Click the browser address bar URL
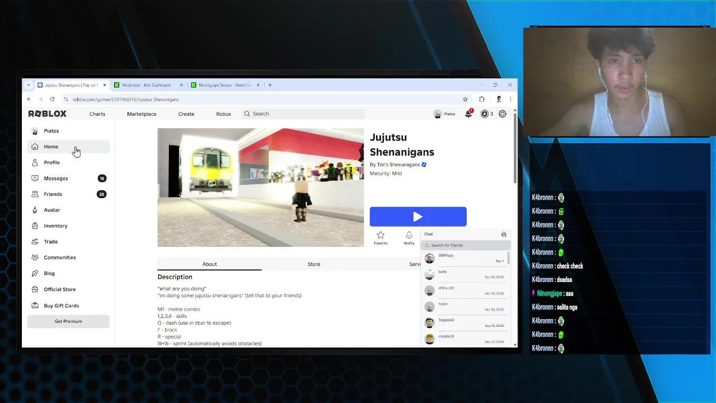The image size is (716, 403). [x=125, y=100]
